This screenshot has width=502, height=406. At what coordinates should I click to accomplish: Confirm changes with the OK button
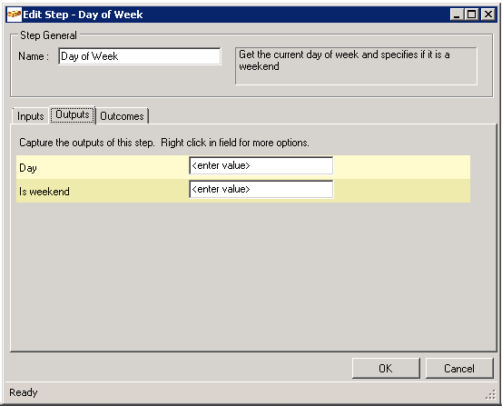coord(386,368)
